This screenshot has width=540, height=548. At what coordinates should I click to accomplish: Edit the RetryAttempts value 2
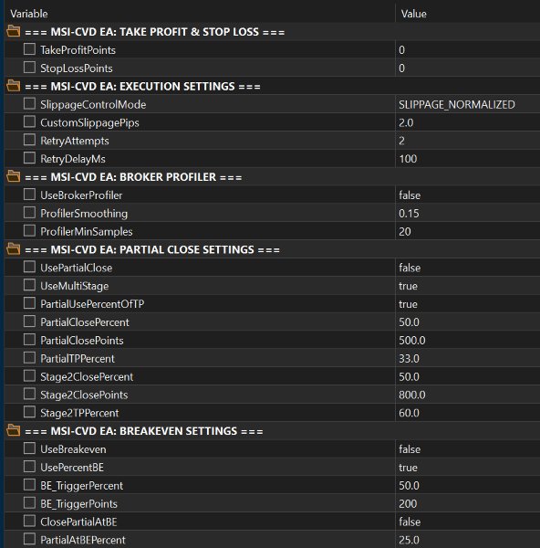pyautogui.click(x=401, y=141)
